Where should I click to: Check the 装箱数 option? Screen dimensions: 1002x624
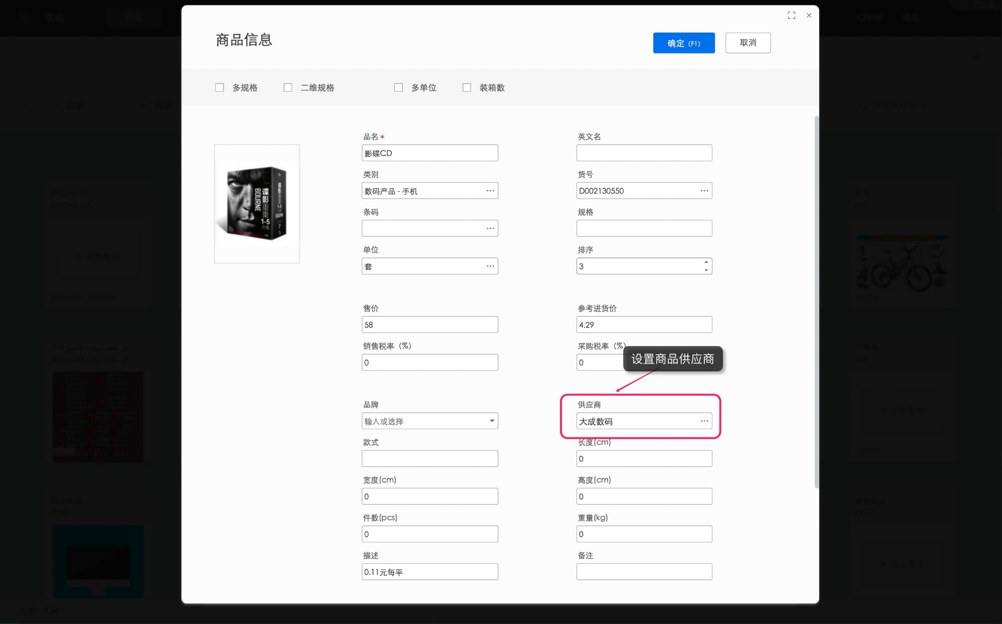466,87
